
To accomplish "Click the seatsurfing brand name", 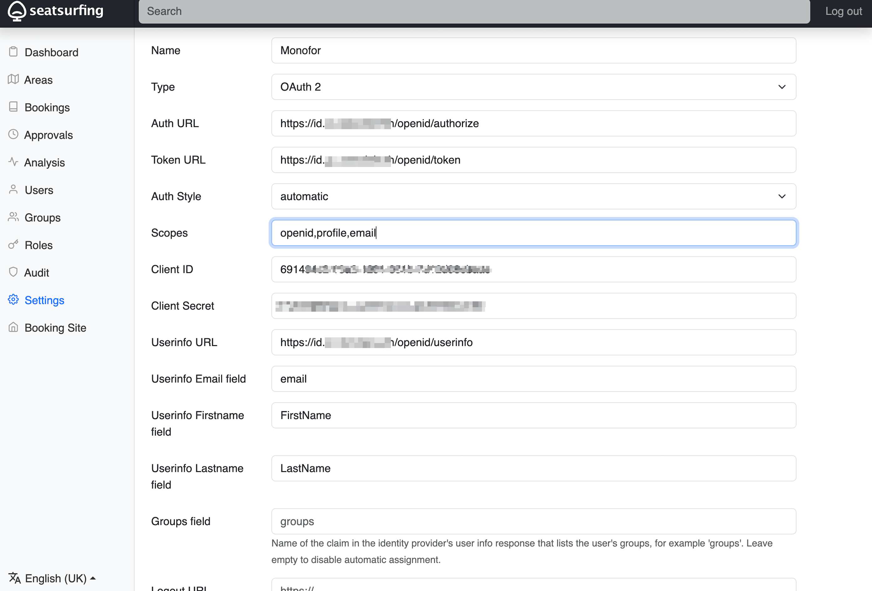I will (x=66, y=11).
